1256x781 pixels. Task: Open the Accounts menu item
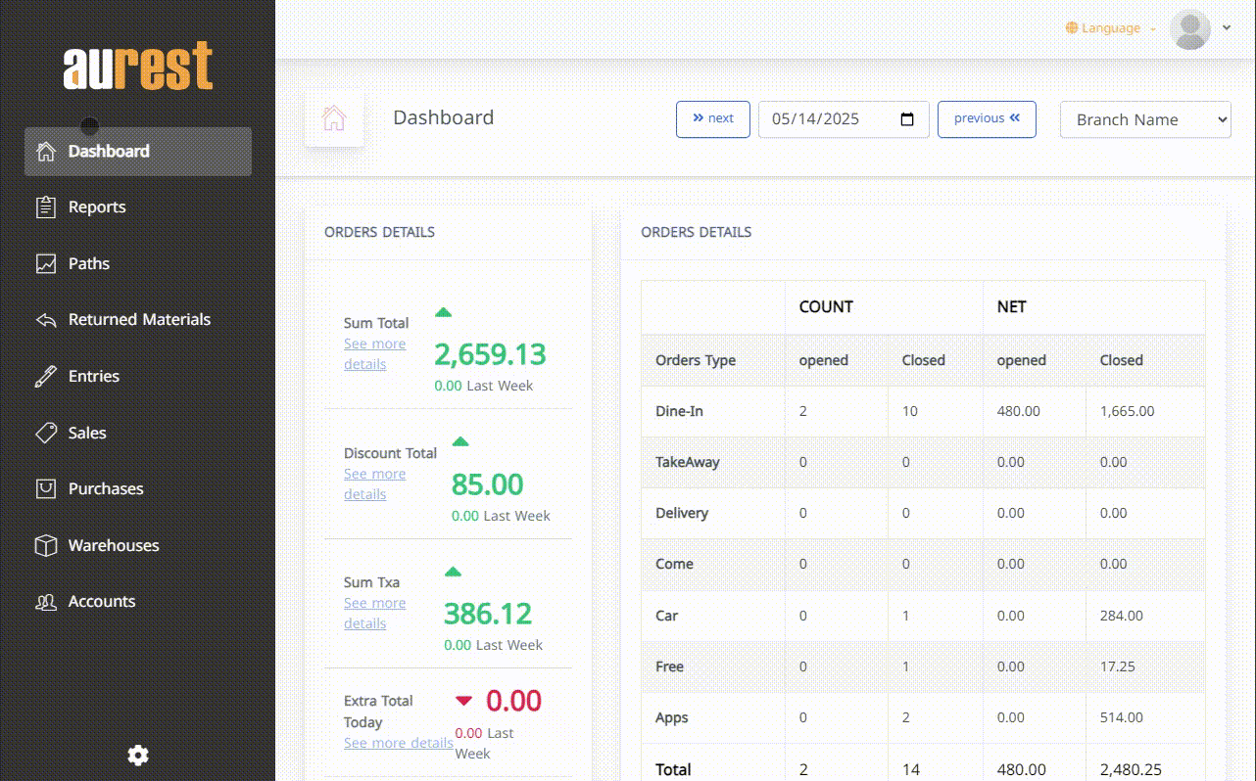tap(101, 602)
